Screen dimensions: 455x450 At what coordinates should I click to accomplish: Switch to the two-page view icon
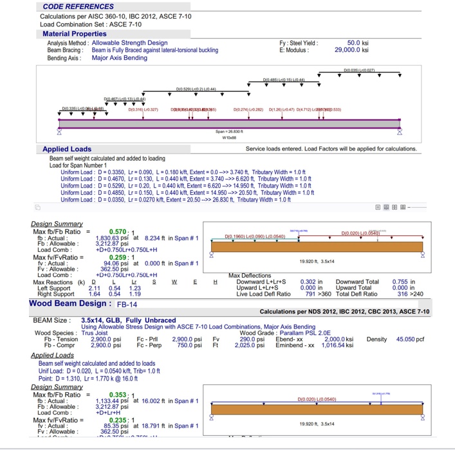tap(395, 207)
